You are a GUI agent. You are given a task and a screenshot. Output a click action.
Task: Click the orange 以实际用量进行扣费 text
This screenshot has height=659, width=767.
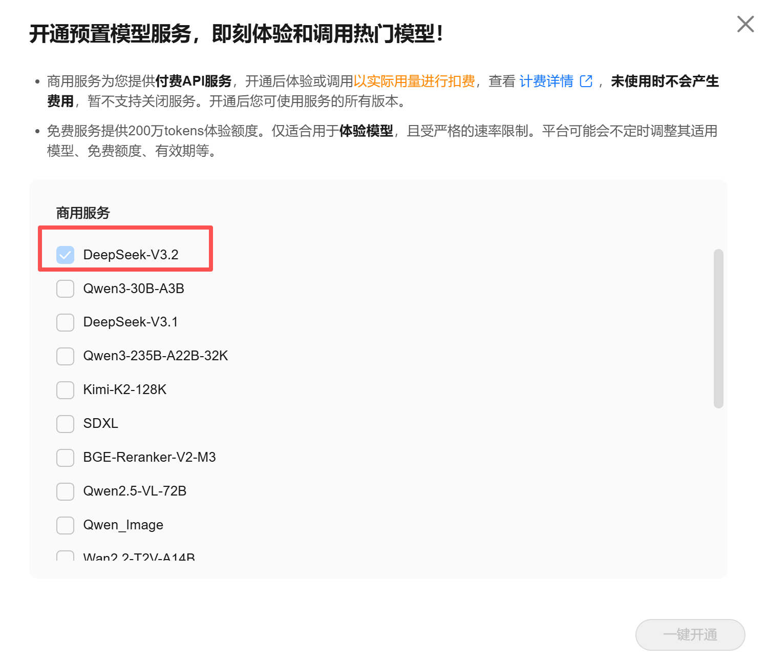click(x=414, y=81)
